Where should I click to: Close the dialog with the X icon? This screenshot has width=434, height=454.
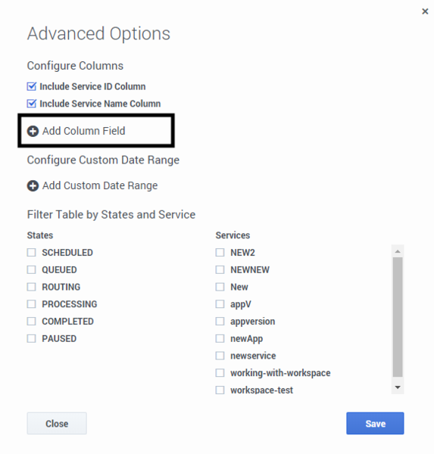coord(425,11)
